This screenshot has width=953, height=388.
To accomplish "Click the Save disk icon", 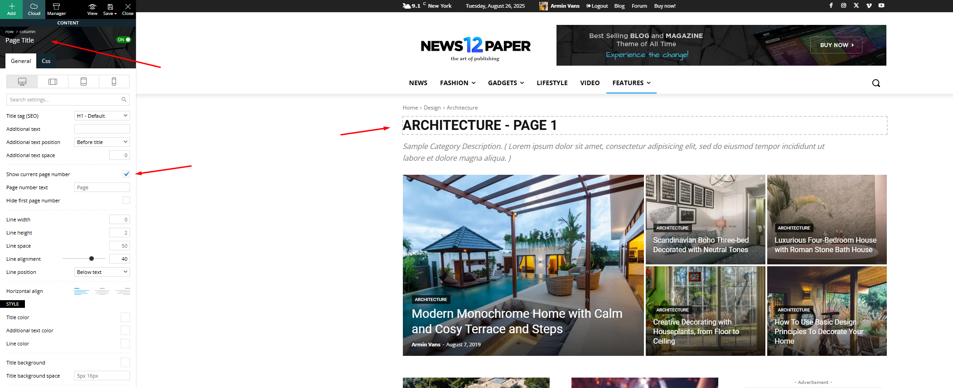I will click(x=110, y=6).
